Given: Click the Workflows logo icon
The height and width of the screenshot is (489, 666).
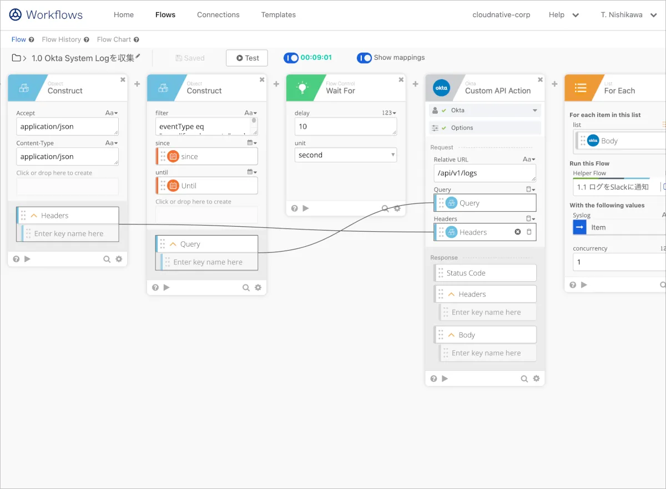Looking at the screenshot, I should 16,15.
